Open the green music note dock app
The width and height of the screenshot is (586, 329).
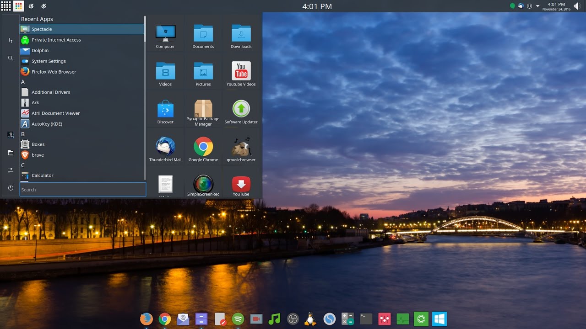coord(274,318)
